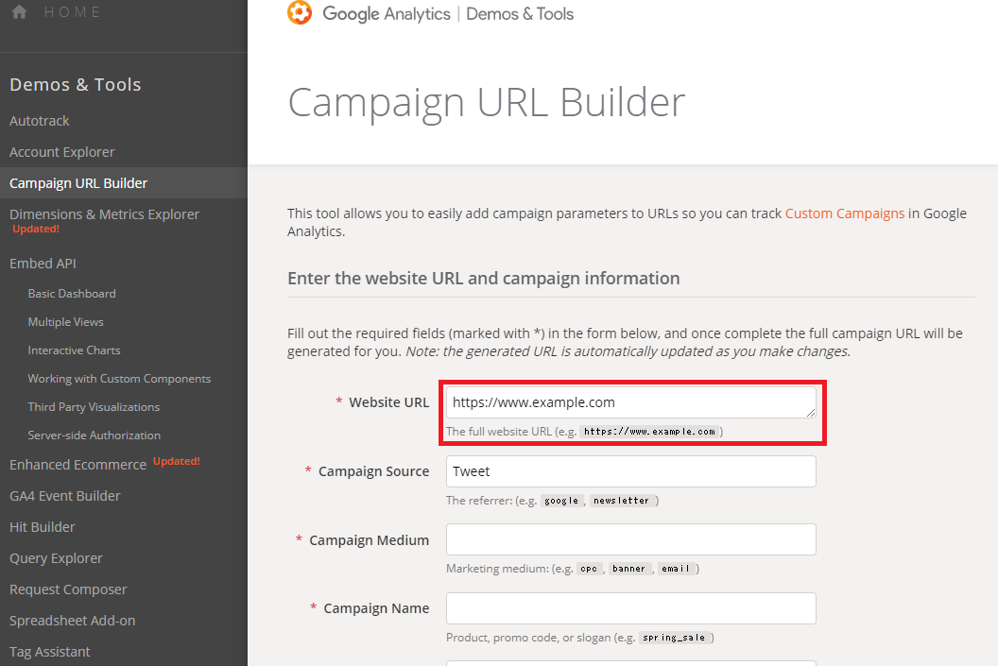Viewport: 998px width, 666px height.
Task: Focus the Campaign Name input field
Action: pyautogui.click(x=630, y=608)
